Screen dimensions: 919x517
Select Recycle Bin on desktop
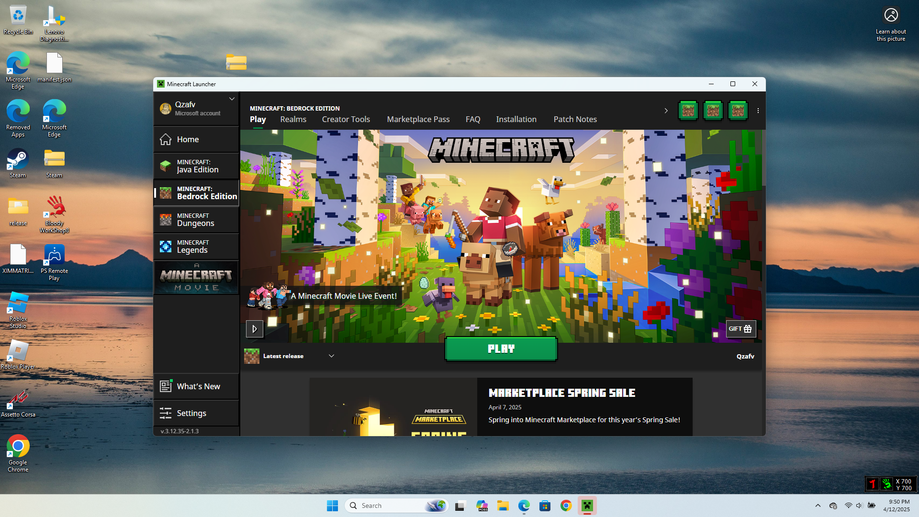point(18,20)
